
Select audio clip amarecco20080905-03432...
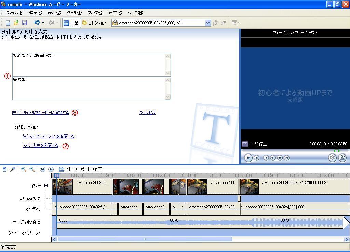[x=212, y=209]
